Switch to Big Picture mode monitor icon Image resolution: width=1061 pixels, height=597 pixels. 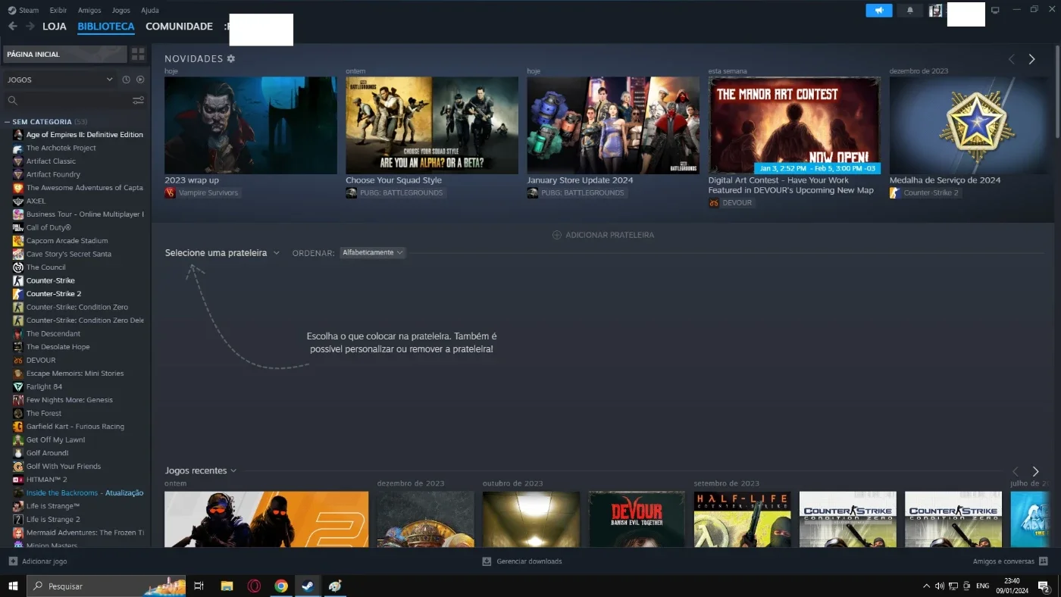click(x=995, y=10)
